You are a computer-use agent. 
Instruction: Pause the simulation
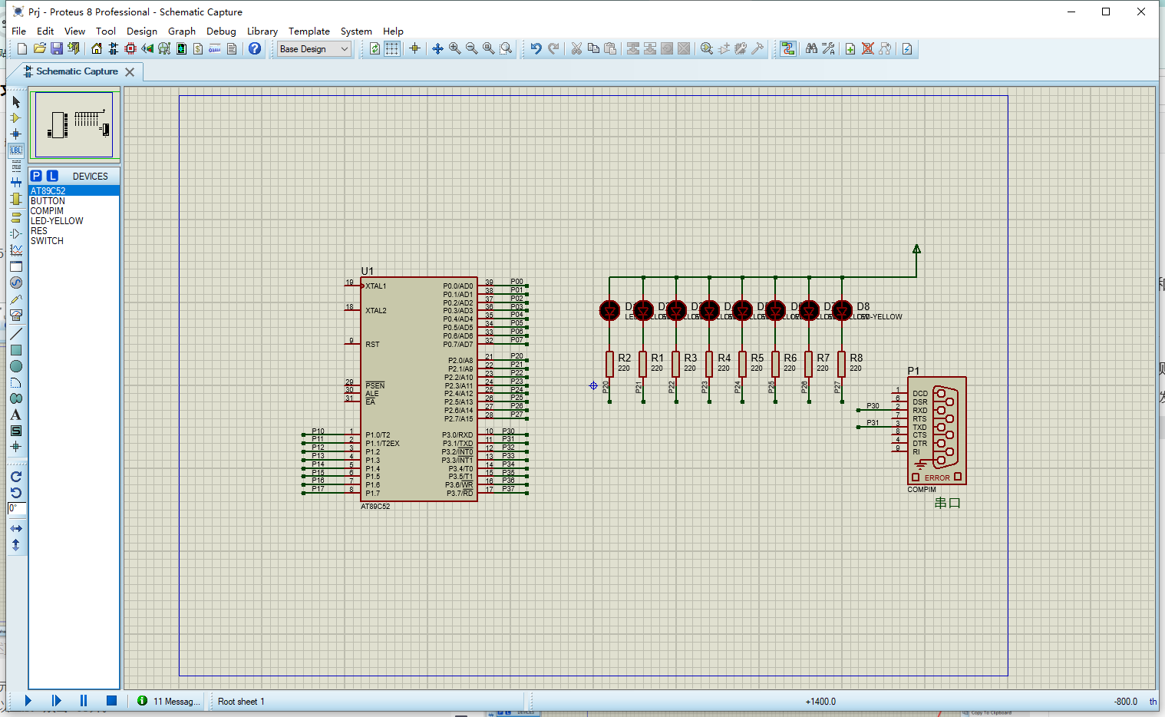84,700
